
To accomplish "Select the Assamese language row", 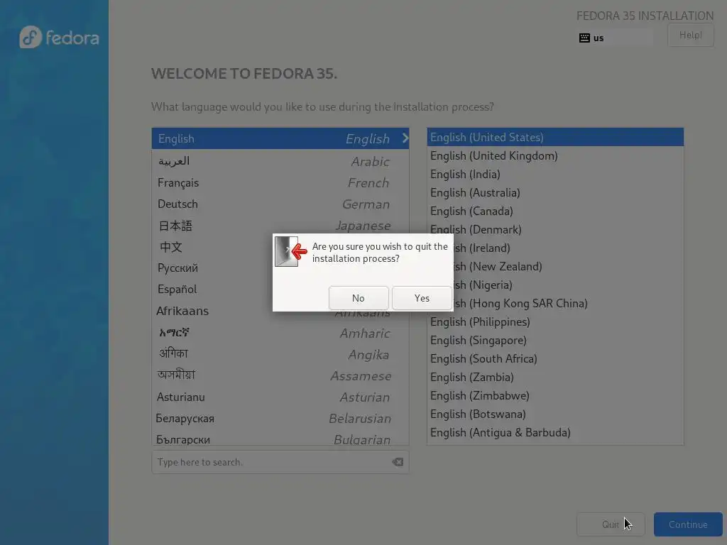I will (280, 375).
